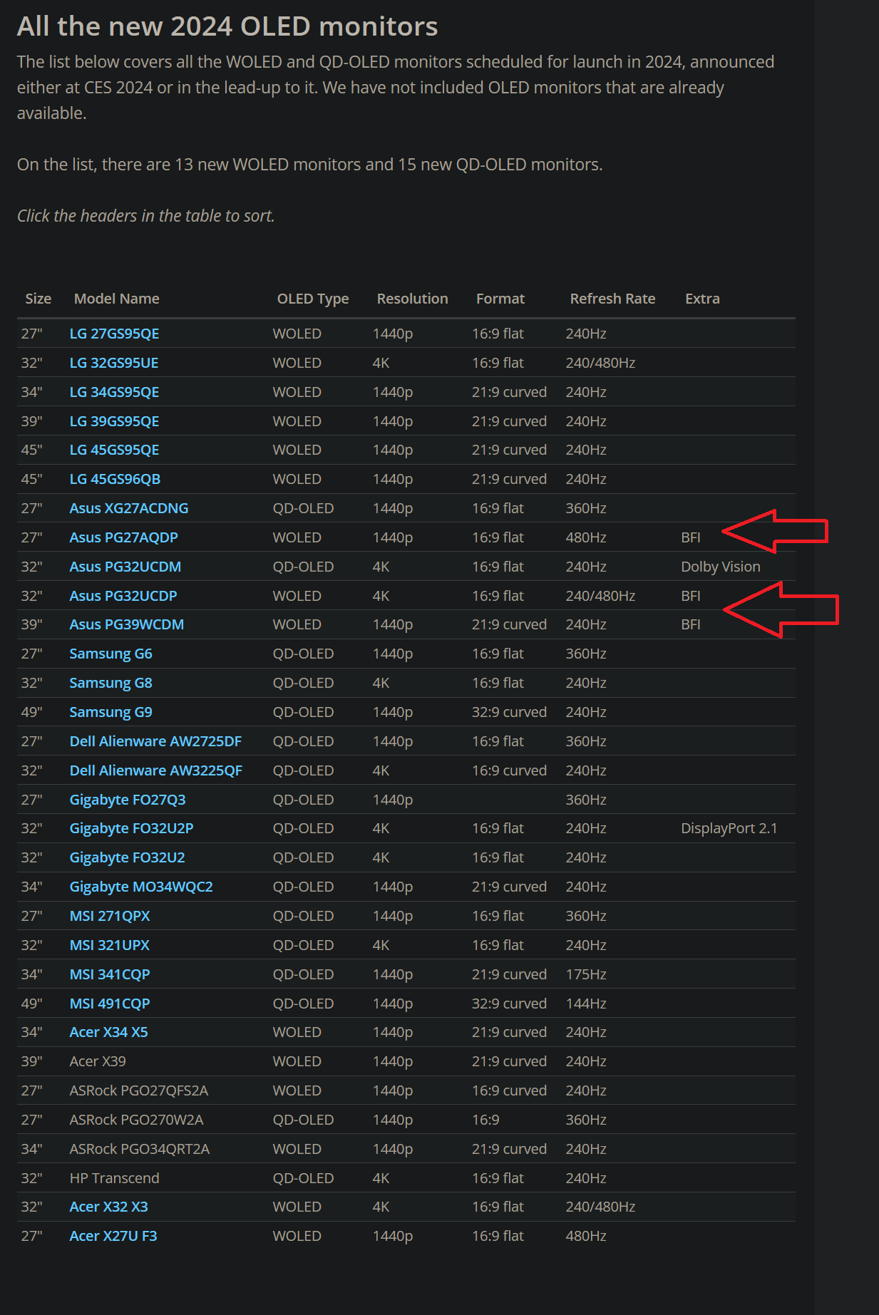Click QD-OLED cell in HP Transcend row

[x=303, y=1178]
